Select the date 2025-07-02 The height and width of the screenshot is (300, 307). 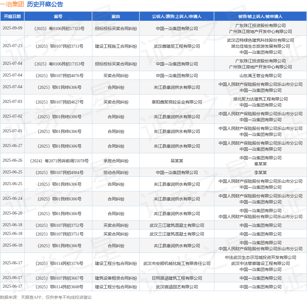[x=12, y=116]
